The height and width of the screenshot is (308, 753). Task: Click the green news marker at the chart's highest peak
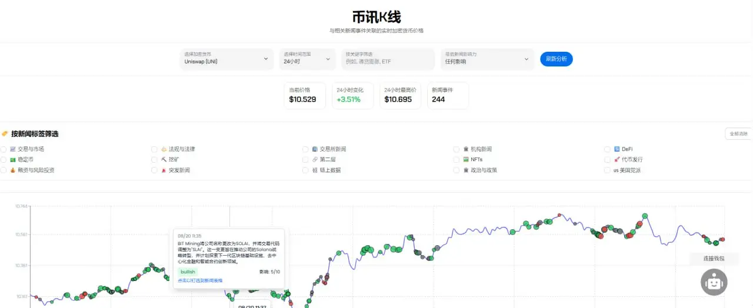(x=645, y=216)
